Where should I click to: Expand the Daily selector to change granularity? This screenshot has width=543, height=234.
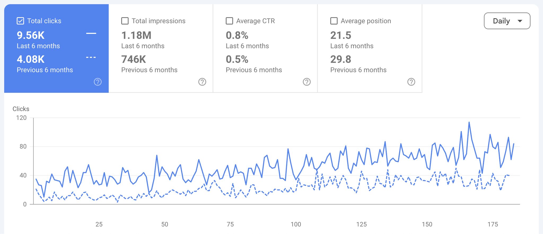(507, 21)
